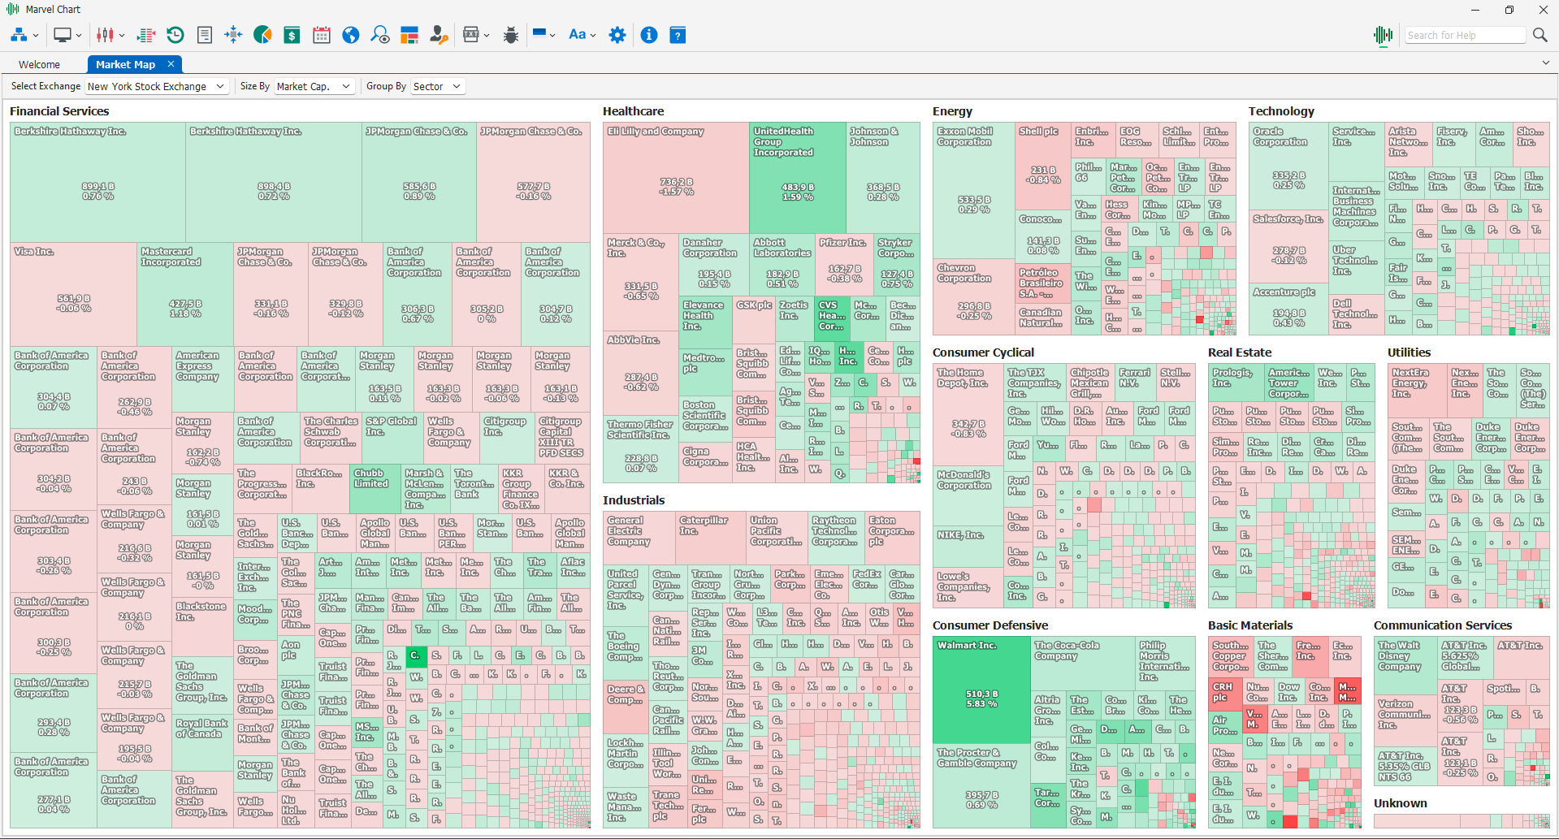Click the Communication Services sector heading
Screen dimensions: 1559x839
click(1443, 625)
